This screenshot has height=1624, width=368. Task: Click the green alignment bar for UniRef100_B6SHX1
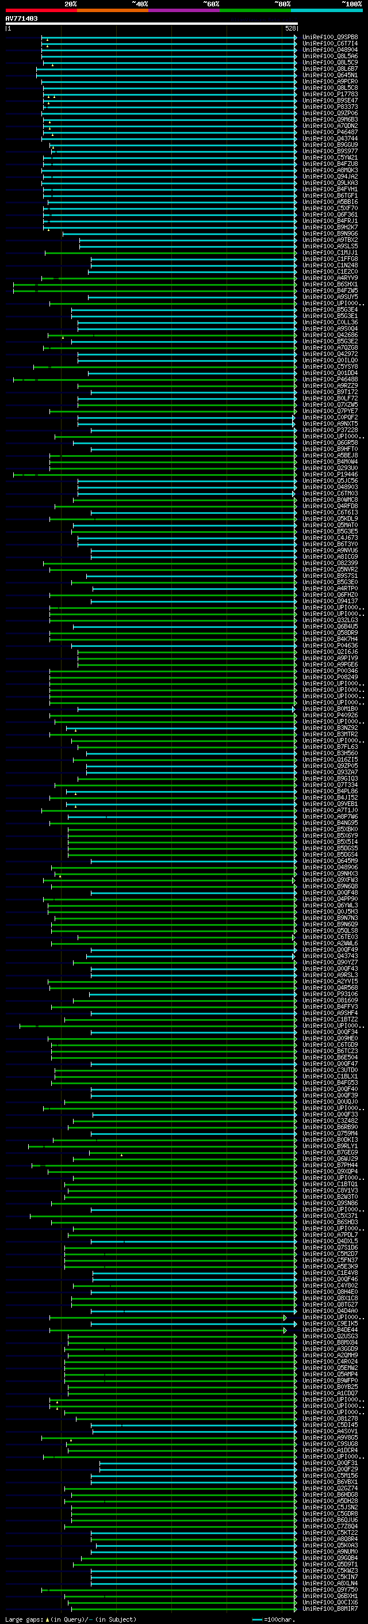[155, 285]
